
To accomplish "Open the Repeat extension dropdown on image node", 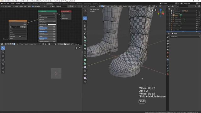I will point(18,33).
